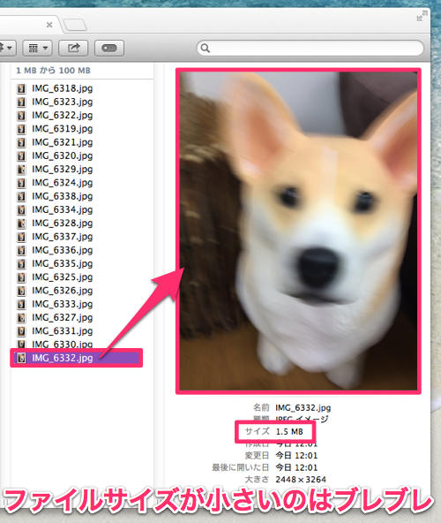Viewport: 441px width, 523px height.
Task: Click inside the Finder search field
Action: tap(310, 49)
